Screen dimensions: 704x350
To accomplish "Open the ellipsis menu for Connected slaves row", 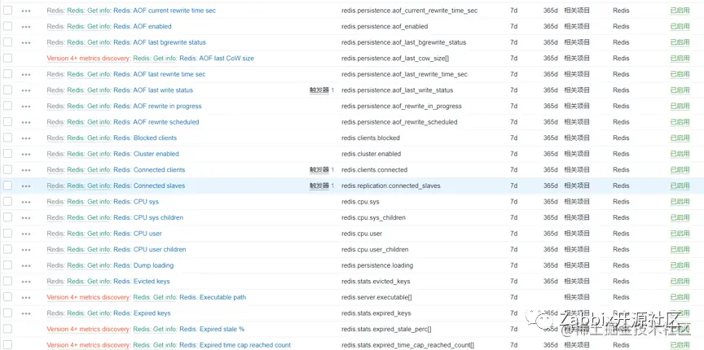I will tap(26, 186).
